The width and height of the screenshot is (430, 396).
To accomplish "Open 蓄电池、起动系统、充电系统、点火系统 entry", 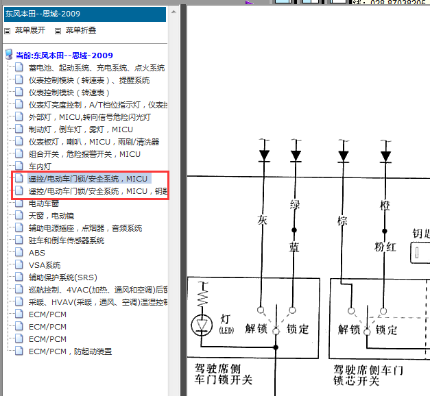I will point(97,68).
